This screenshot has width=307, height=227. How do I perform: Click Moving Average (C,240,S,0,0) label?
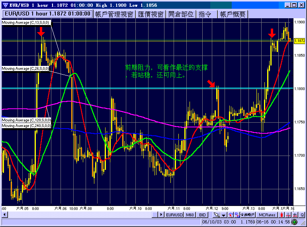(26, 126)
